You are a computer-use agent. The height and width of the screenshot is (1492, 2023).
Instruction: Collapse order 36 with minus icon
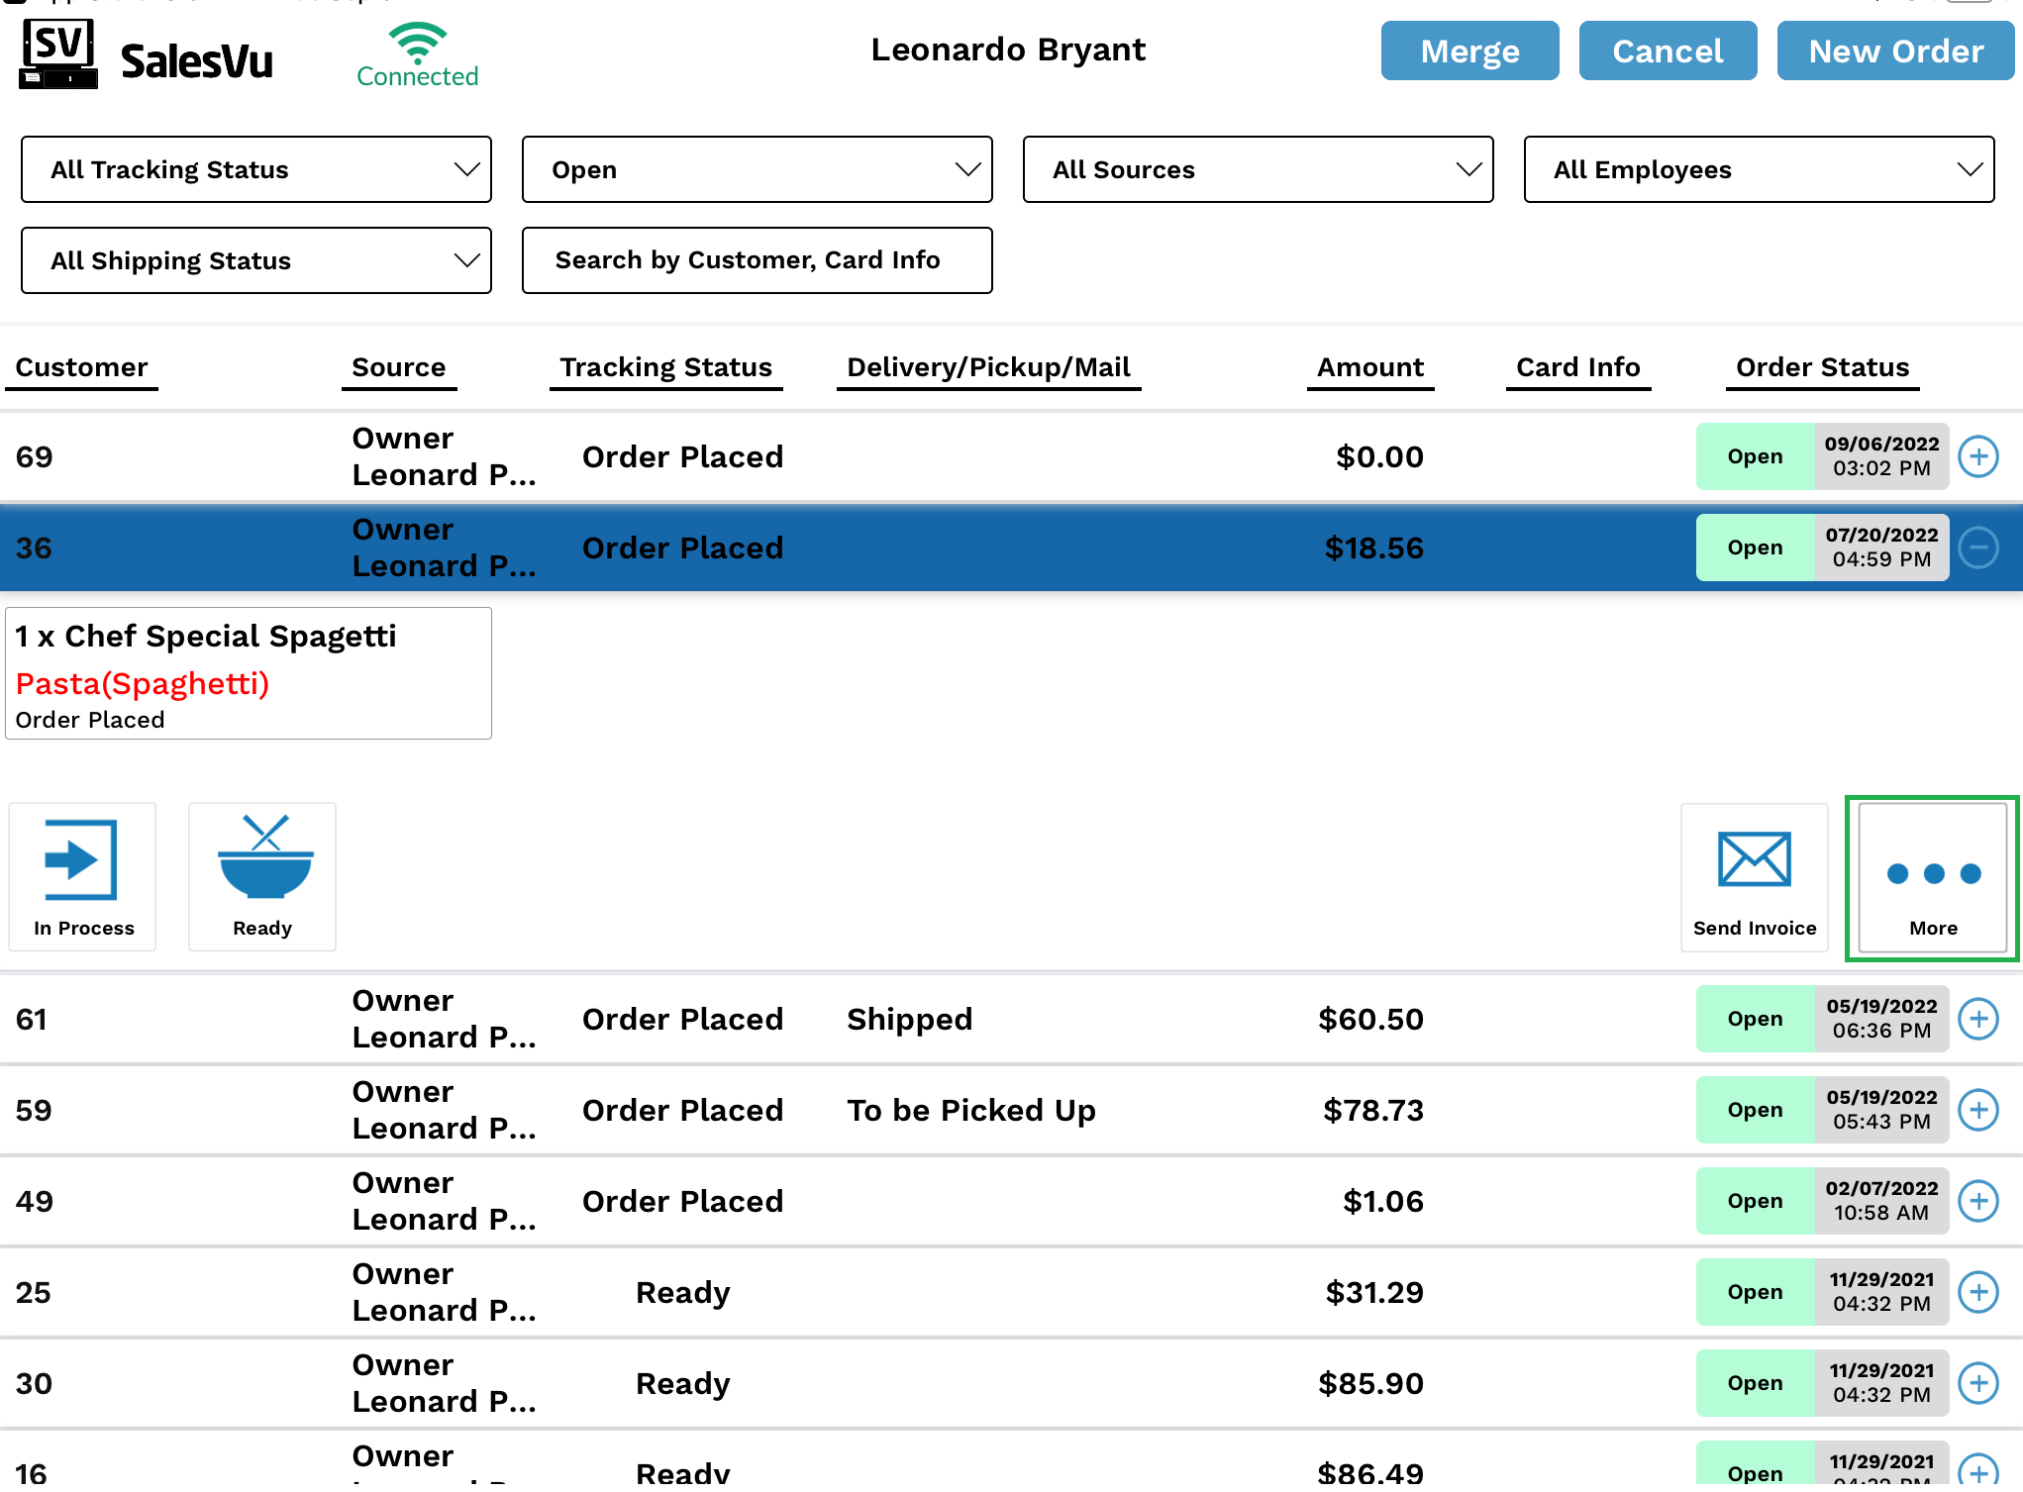tap(1977, 547)
